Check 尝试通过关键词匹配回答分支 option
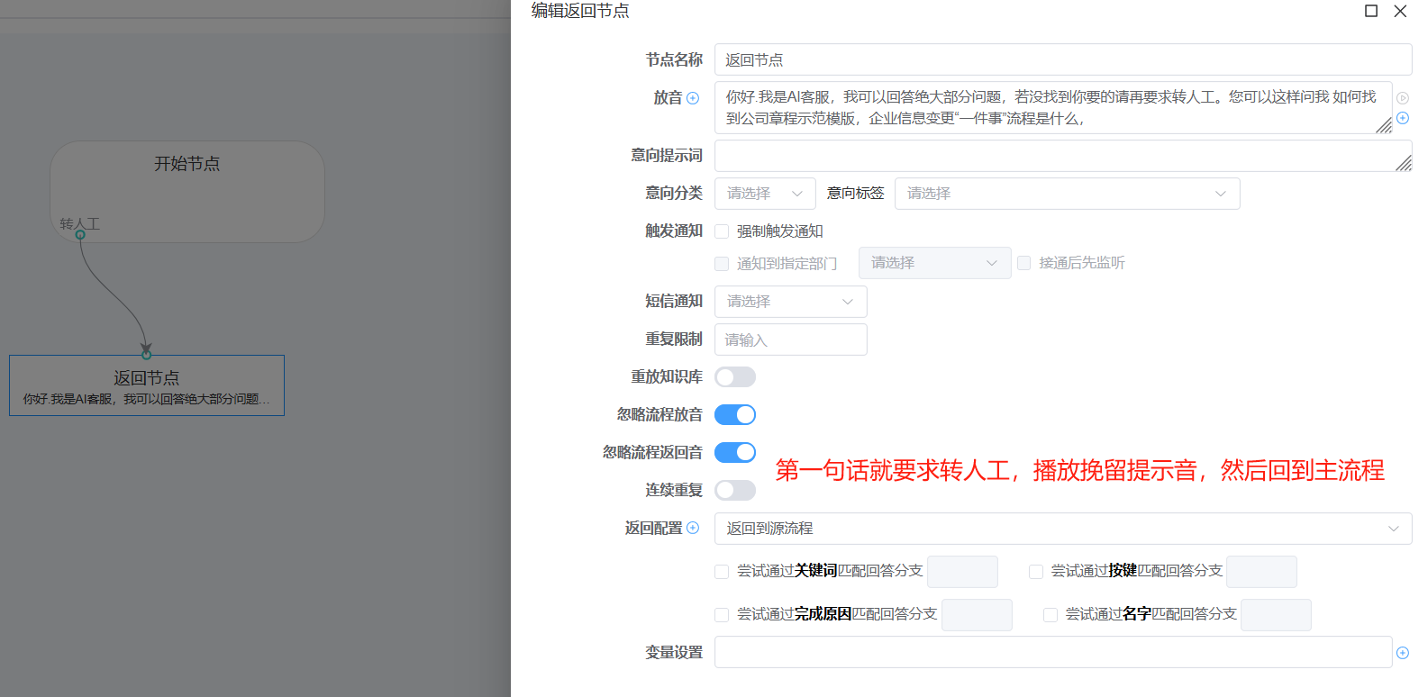 tap(722, 572)
